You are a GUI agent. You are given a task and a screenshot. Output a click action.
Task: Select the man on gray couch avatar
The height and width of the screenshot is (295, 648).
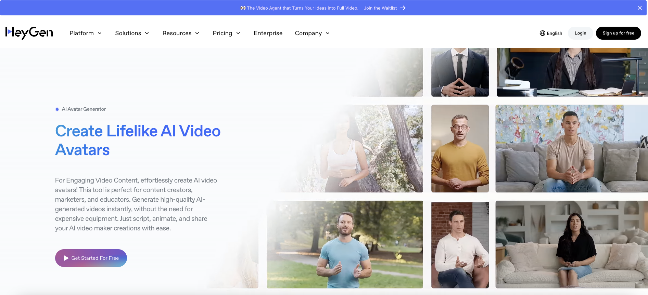(x=572, y=149)
